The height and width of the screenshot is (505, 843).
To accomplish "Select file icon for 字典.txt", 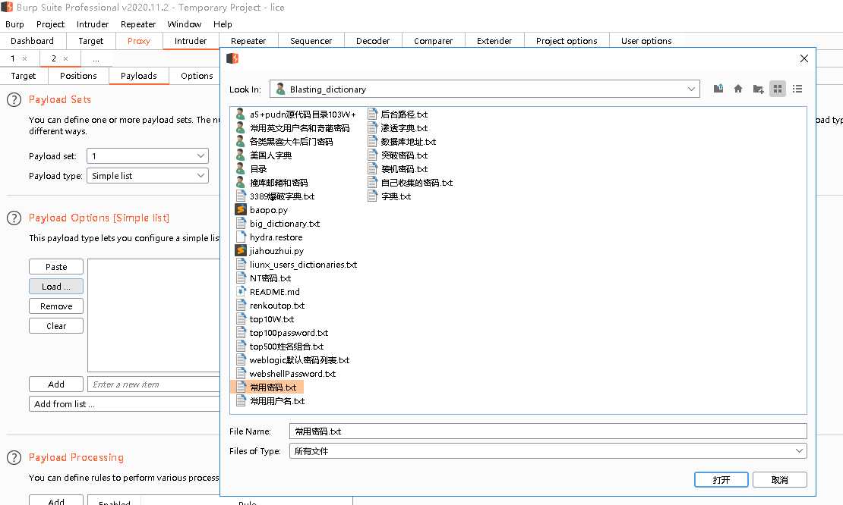I will (x=373, y=196).
